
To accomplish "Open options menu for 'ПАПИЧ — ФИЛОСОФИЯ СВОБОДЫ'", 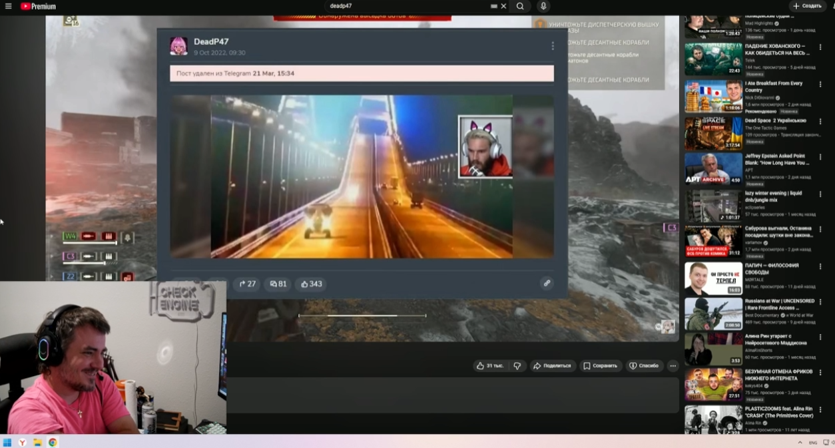I will coord(820,266).
